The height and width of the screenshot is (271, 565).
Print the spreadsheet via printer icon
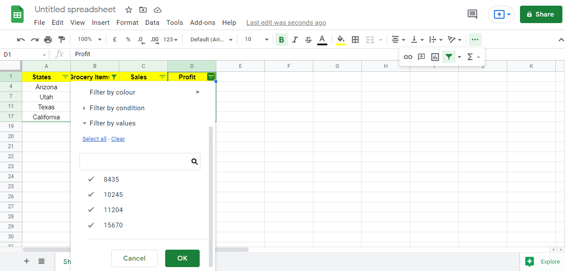tap(48, 40)
